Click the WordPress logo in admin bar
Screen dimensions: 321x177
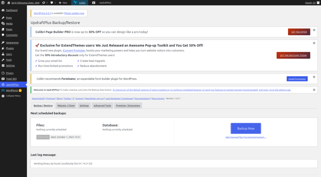coord(3,2)
